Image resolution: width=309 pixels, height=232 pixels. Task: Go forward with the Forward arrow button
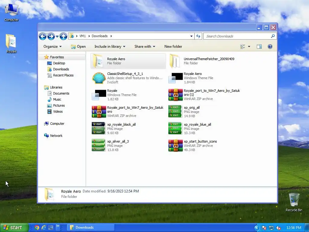51,36
